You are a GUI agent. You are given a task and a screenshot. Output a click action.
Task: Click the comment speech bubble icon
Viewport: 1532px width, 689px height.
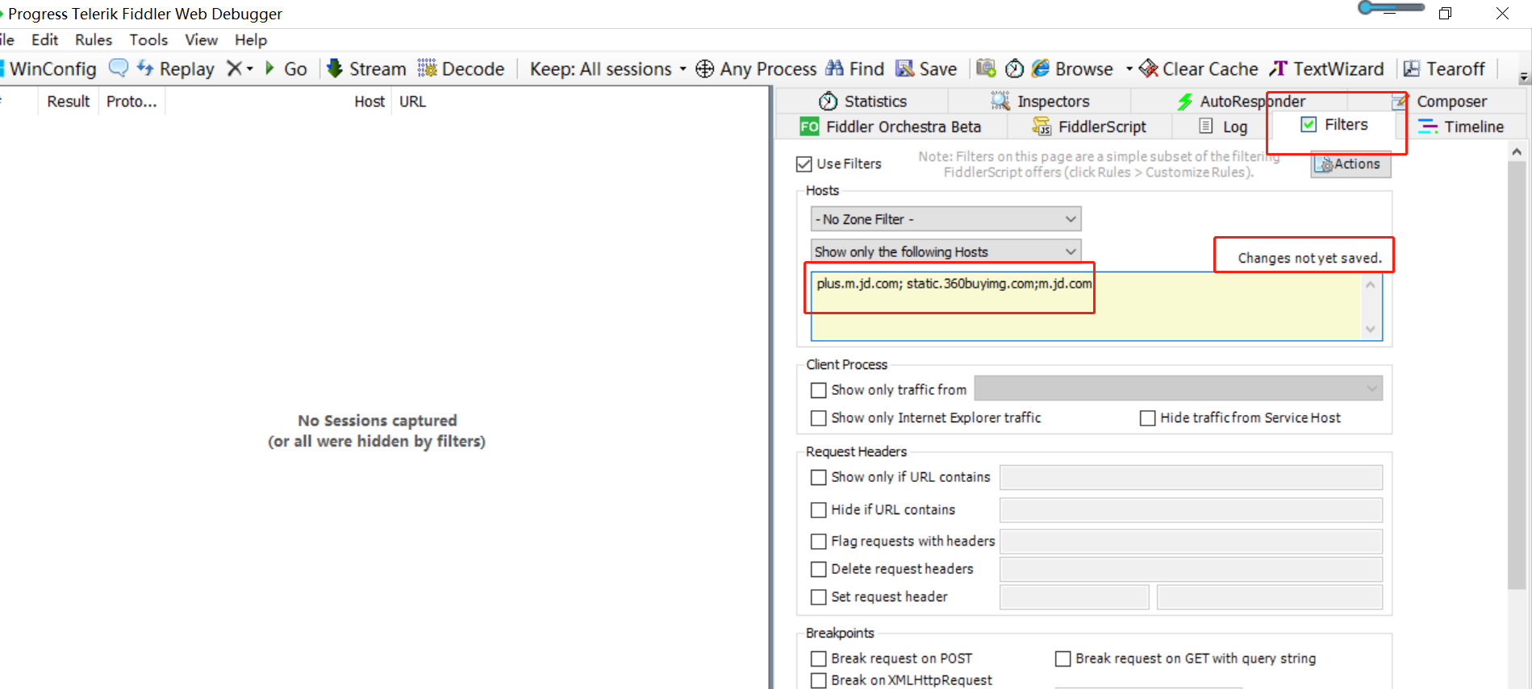[x=118, y=68]
